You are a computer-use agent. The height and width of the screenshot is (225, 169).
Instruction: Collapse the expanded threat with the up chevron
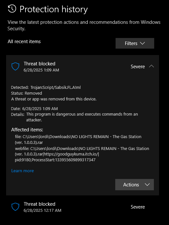click(152, 66)
